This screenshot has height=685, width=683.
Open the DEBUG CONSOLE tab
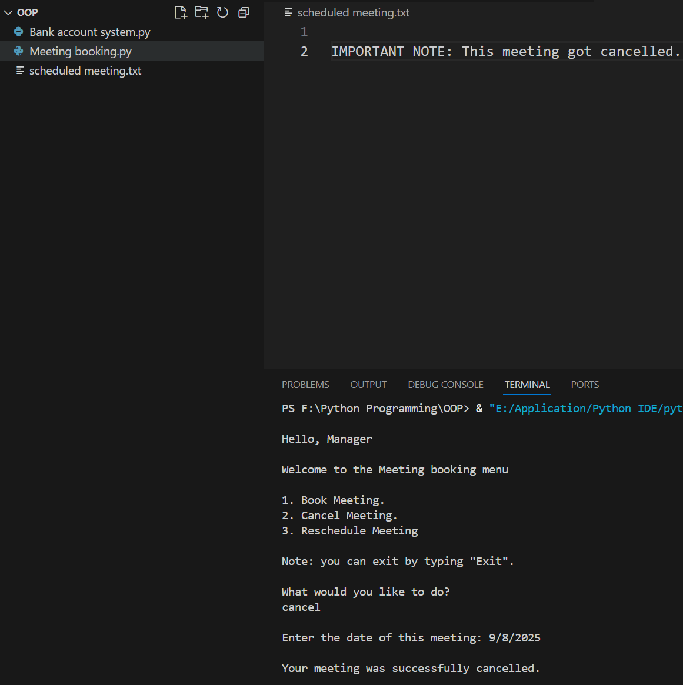[x=445, y=385]
